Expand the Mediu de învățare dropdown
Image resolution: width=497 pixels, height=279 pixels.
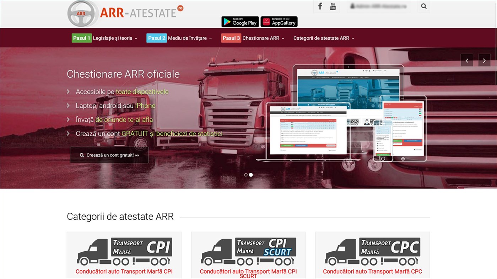point(188,38)
